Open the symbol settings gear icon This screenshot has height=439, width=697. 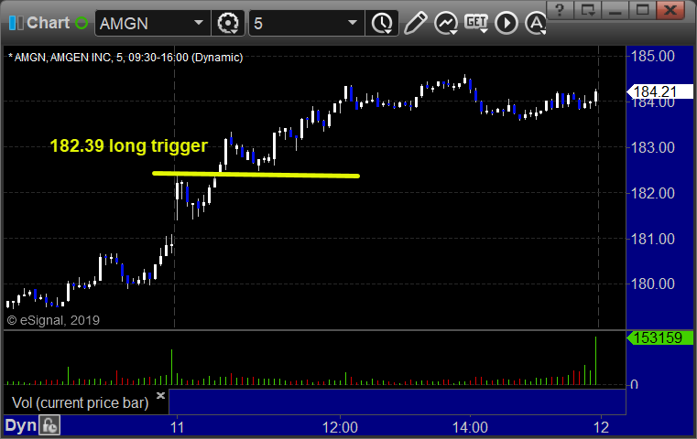point(228,23)
